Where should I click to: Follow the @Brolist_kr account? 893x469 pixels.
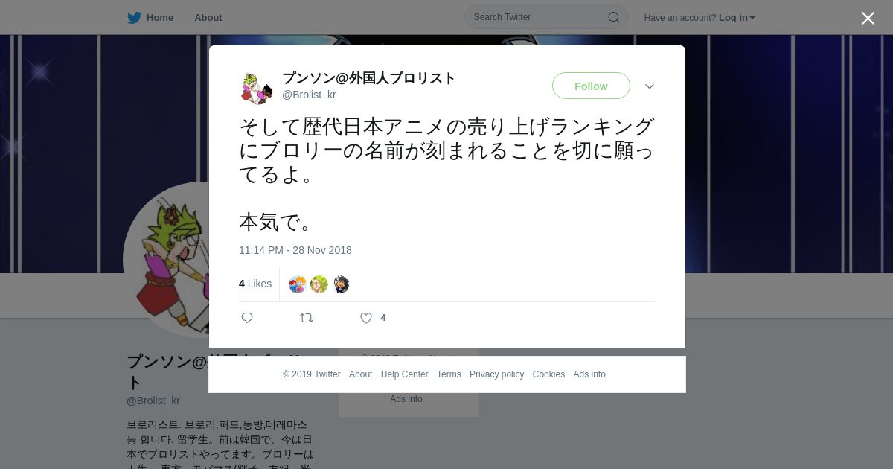591,86
